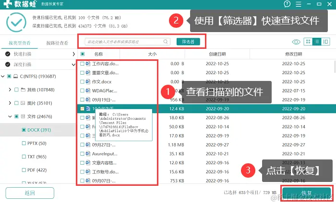Viewport: 336px width, 204px height.
Task: Check the 其他 (107848) checkbox
Action: (x=16, y=90)
